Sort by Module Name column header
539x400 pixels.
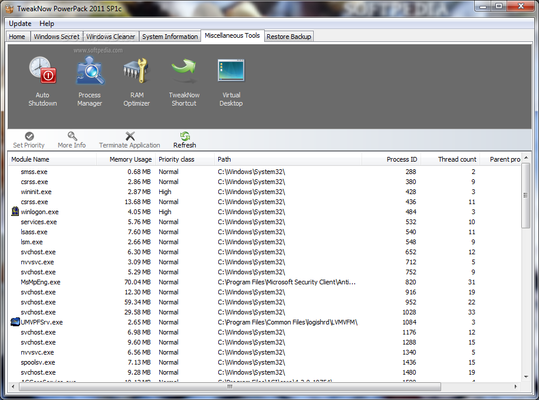click(x=52, y=159)
